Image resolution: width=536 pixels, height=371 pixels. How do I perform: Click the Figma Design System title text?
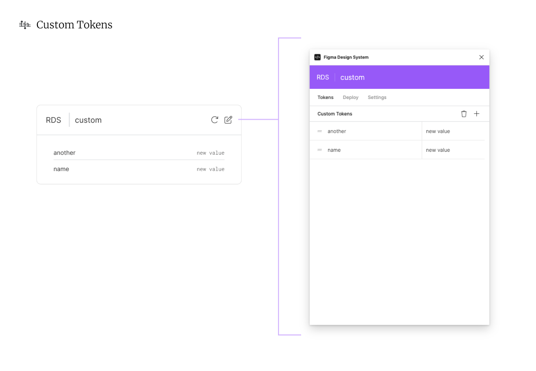point(346,57)
